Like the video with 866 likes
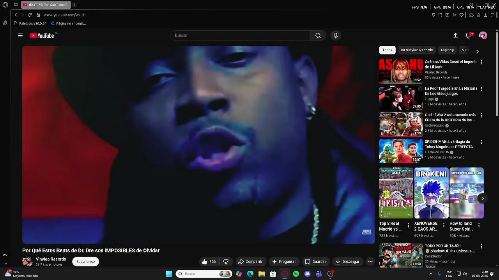The width and height of the screenshot is (499, 280). pos(209,262)
